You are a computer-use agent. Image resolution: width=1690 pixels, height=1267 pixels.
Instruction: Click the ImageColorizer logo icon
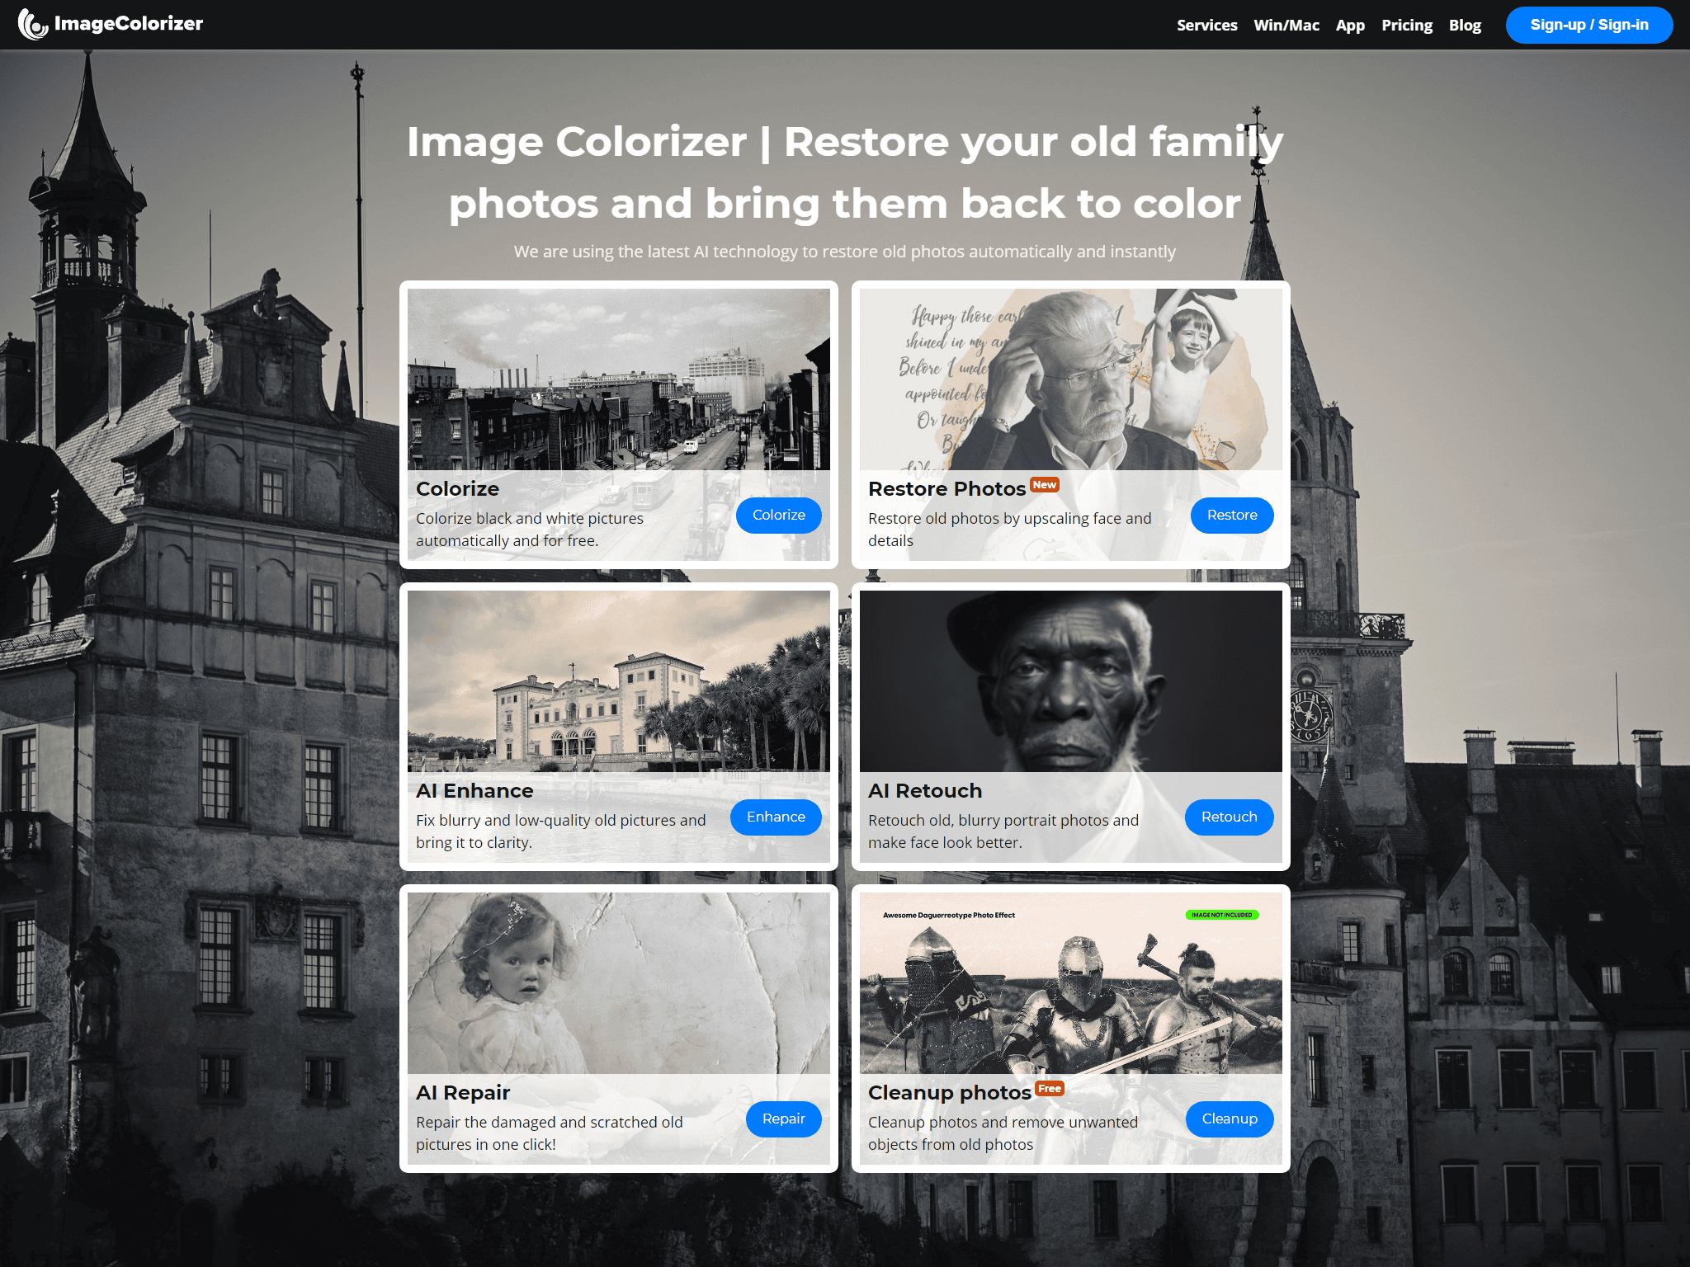tap(33, 24)
